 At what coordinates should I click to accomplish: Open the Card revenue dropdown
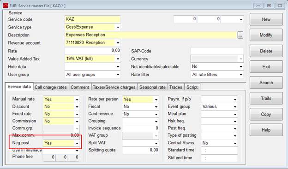156,114
